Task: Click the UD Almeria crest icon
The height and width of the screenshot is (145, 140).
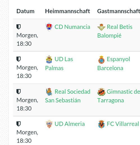Action: tap(49, 124)
